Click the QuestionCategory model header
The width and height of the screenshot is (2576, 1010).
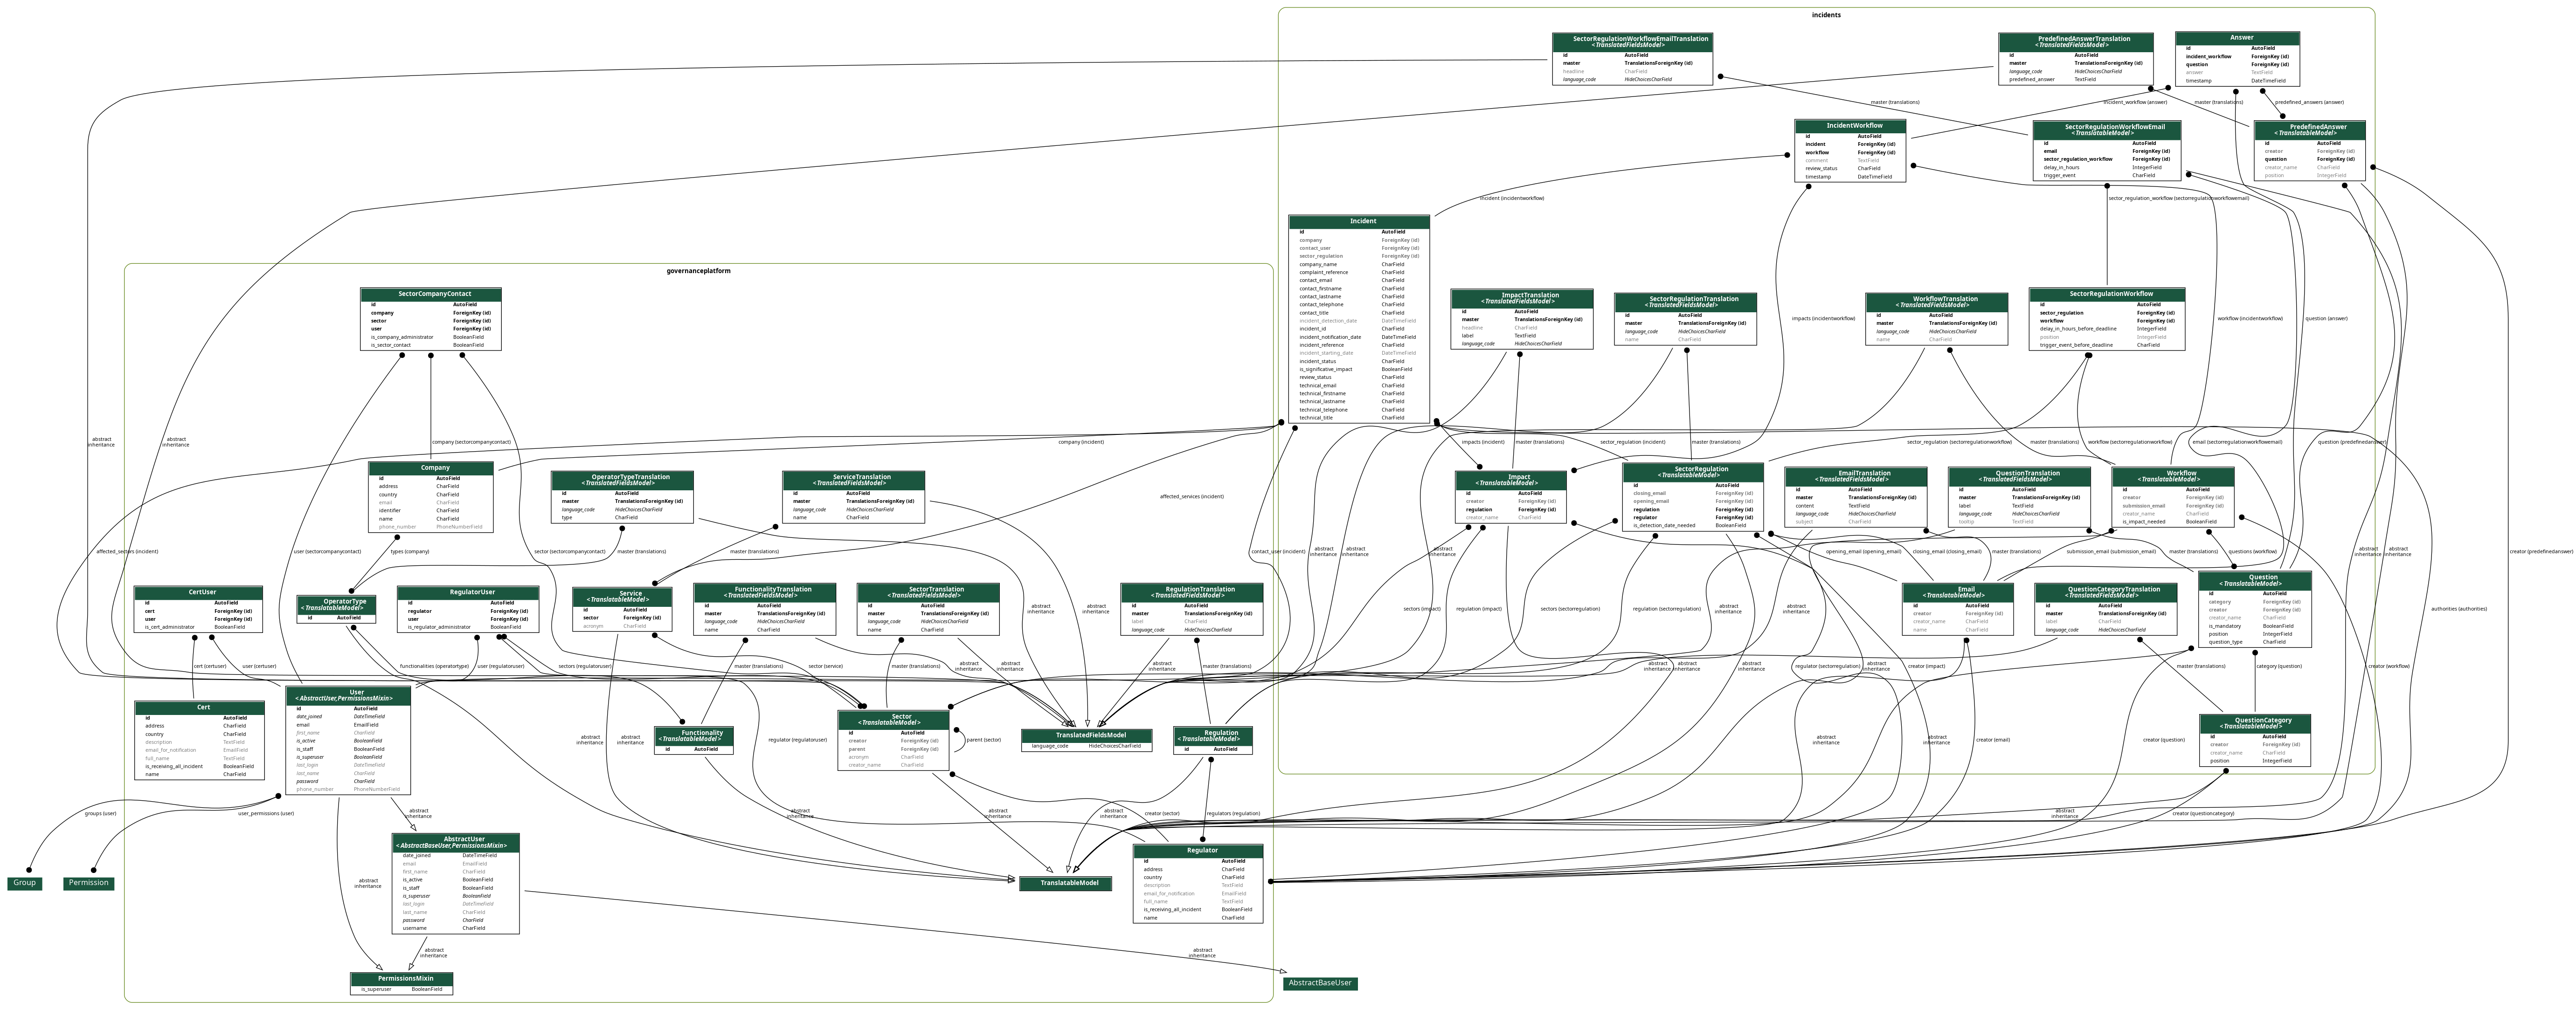[x=2255, y=723]
